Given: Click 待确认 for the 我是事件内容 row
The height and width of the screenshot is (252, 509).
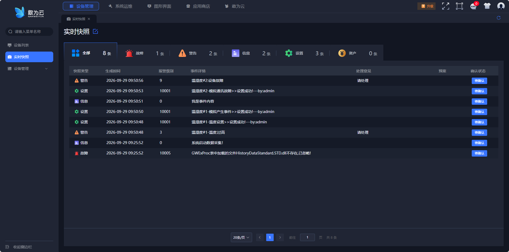Looking at the screenshot, I should [479, 102].
